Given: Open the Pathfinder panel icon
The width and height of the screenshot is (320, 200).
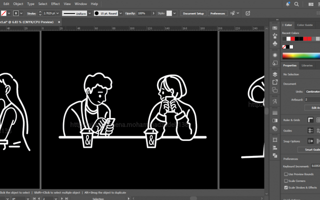Looking at the screenshot, I should [x=275, y=155].
